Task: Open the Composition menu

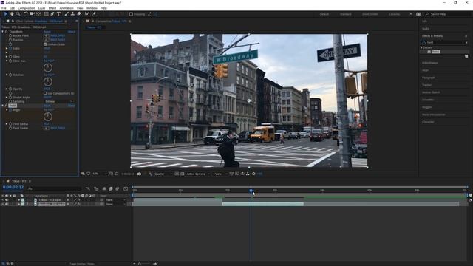Action: tap(27, 8)
